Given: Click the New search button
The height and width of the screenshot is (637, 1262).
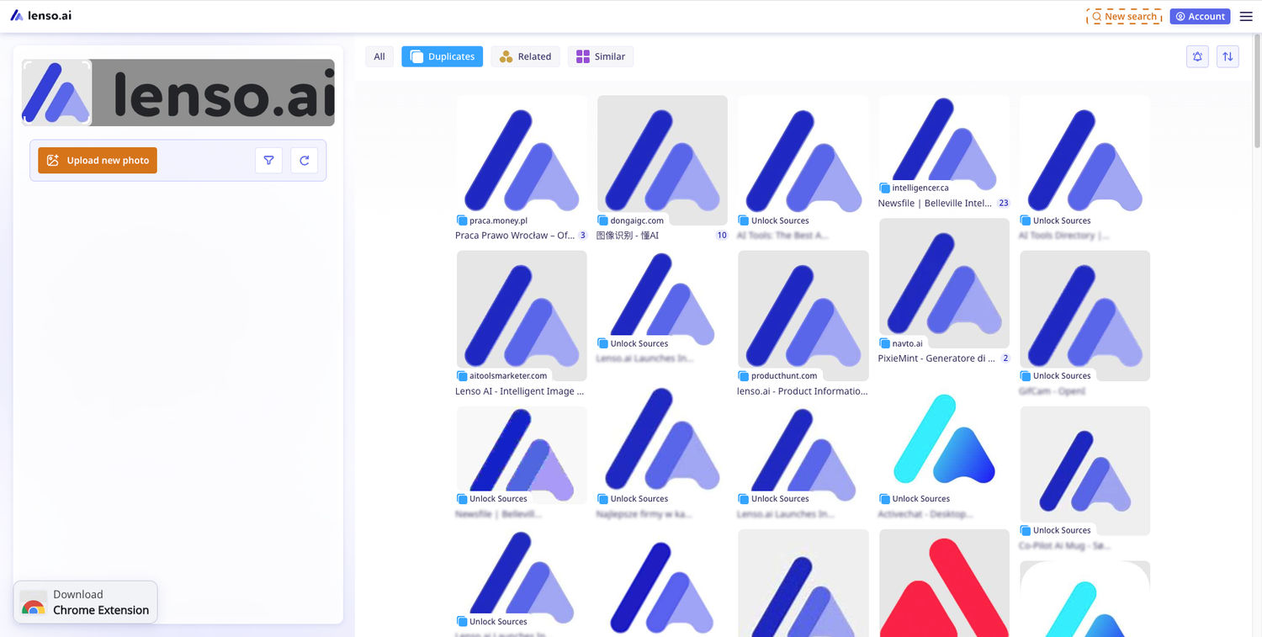Looking at the screenshot, I should pos(1124,16).
